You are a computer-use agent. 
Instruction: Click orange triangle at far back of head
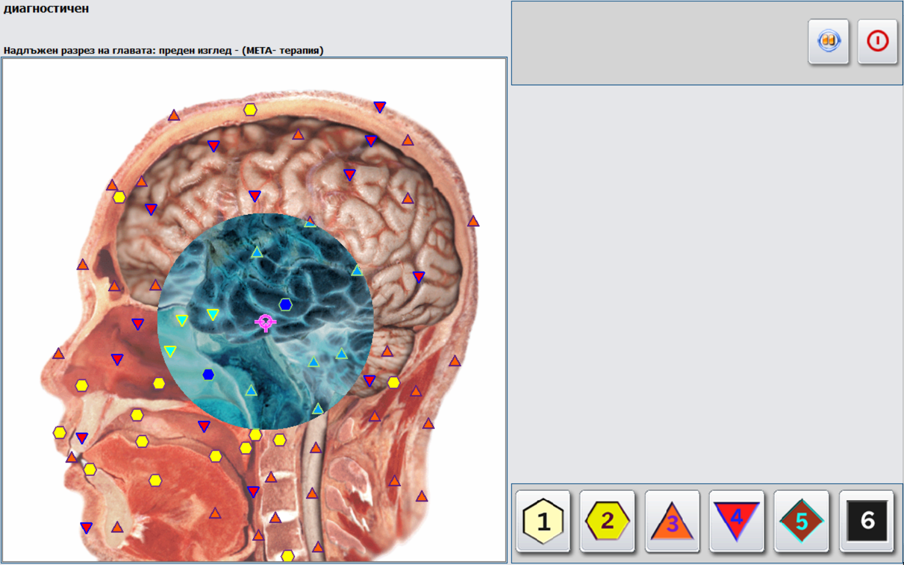(473, 221)
